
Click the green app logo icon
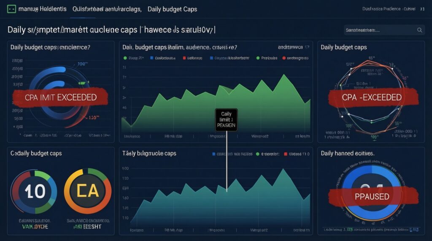click(11, 9)
